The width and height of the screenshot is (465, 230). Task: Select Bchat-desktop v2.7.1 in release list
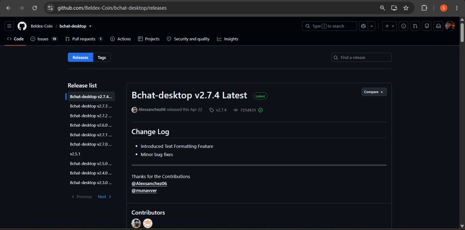(91, 135)
